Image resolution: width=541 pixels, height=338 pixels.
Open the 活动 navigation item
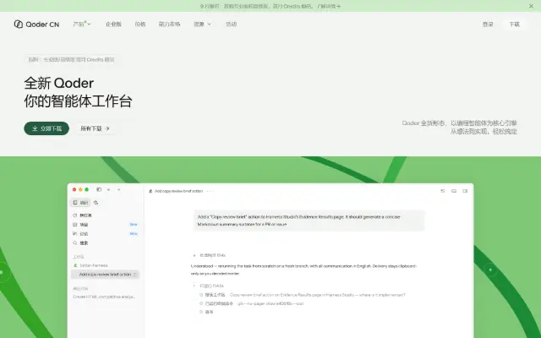231,25
